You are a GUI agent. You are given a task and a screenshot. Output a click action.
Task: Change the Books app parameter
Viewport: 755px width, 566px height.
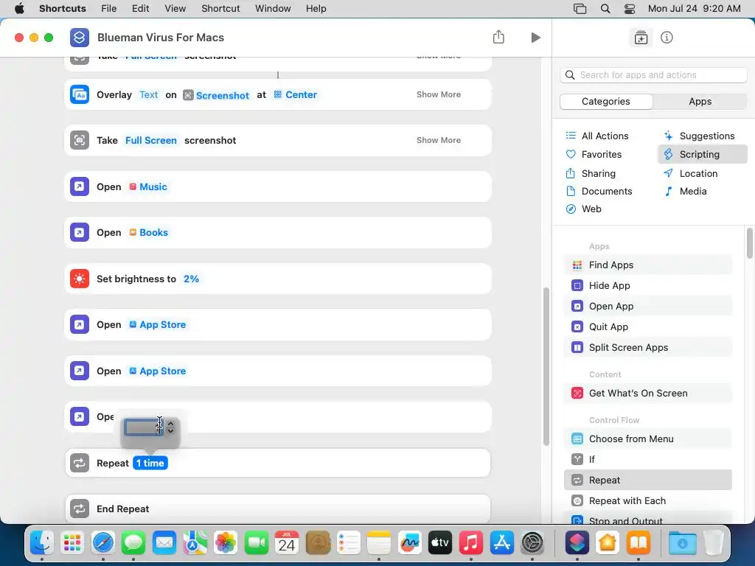[x=148, y=232]
